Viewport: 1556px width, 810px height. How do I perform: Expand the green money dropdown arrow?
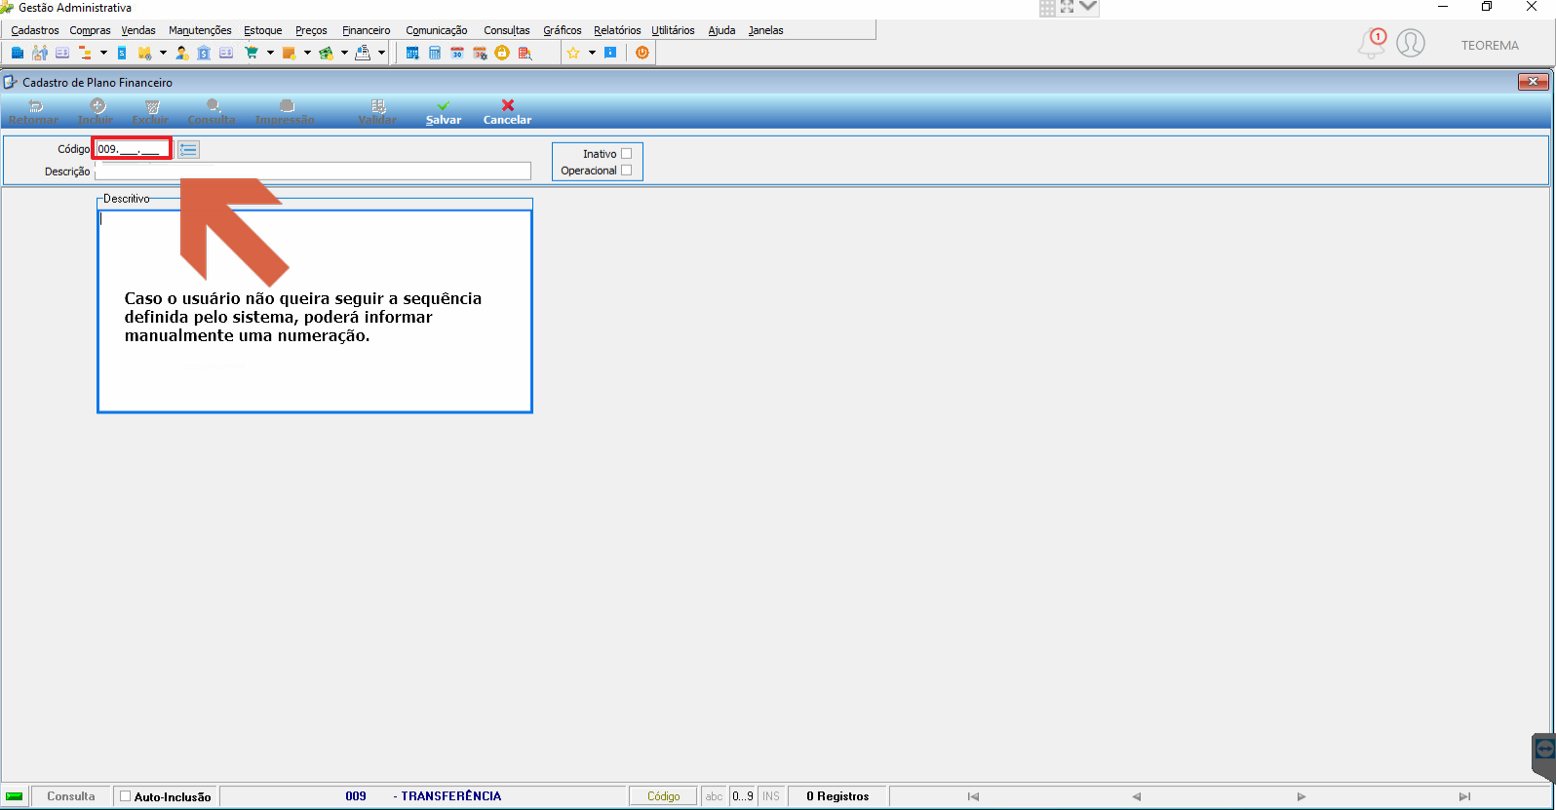point(344,53)
